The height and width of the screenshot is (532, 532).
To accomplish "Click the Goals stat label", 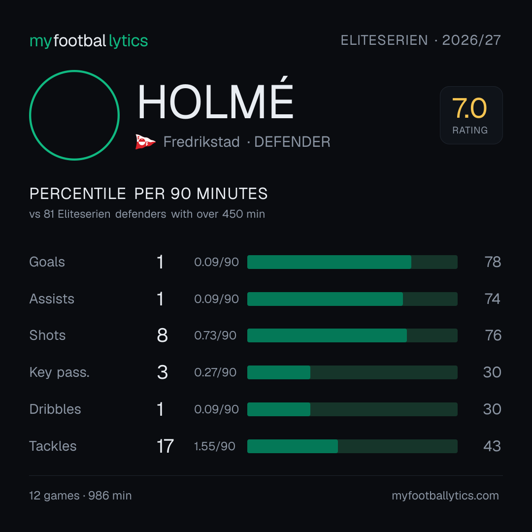I will pos(47,262).
